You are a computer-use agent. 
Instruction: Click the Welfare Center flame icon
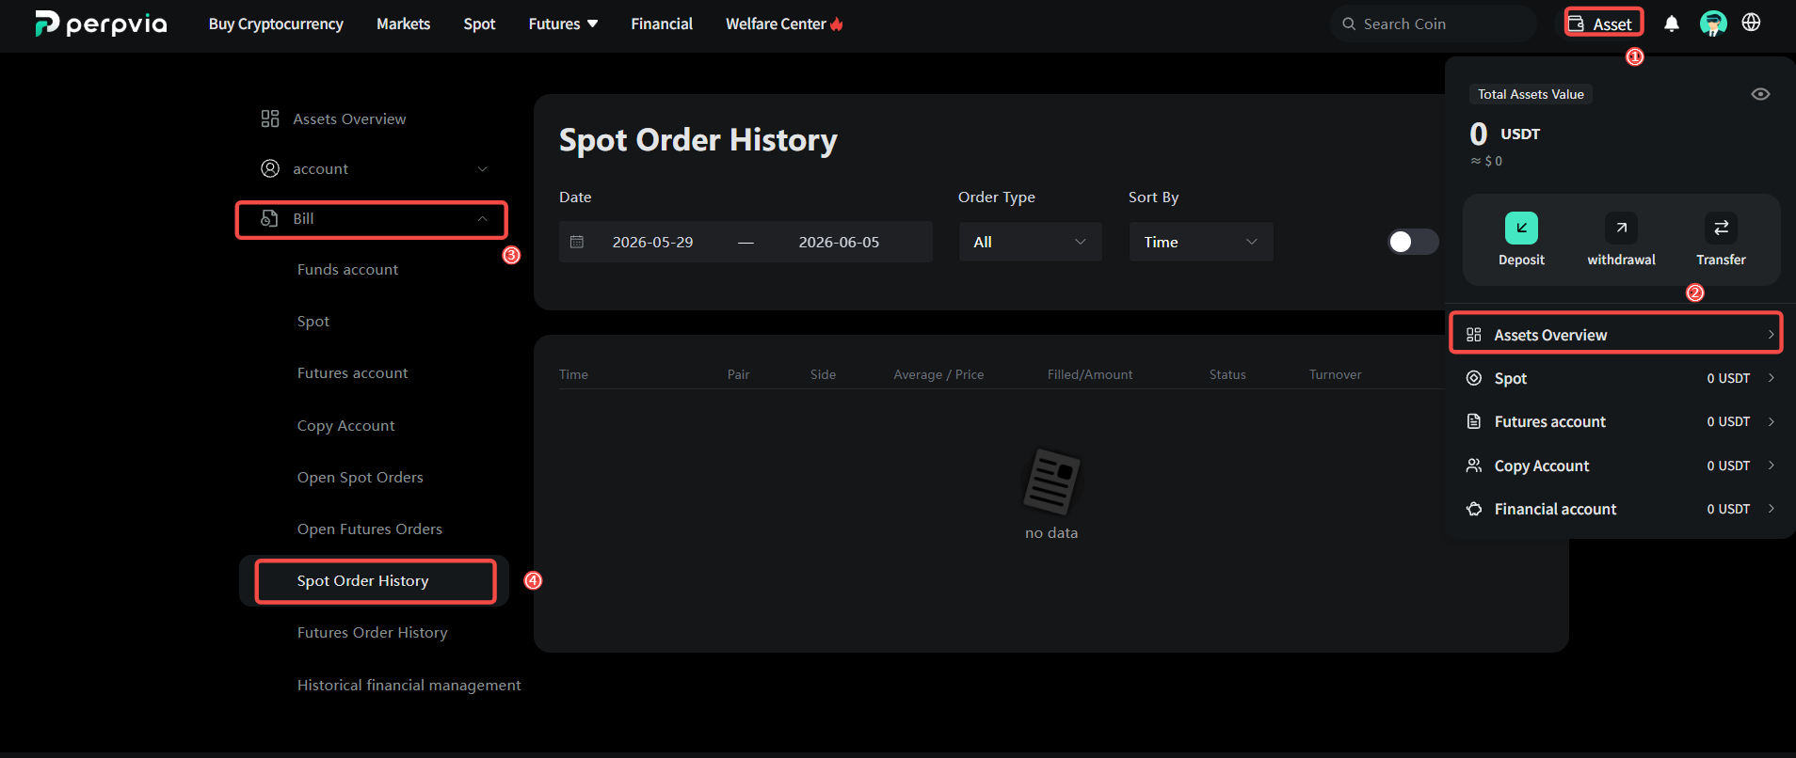tap(837, 24)
